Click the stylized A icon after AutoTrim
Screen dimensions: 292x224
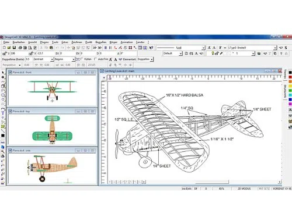(x=110, y=59)
